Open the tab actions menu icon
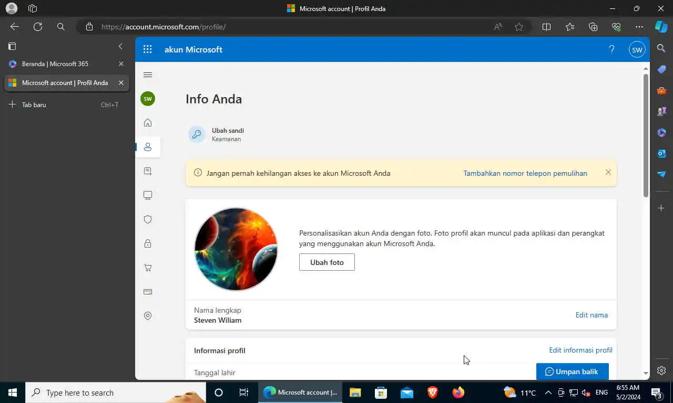673x403 pixels. [12, 46]
